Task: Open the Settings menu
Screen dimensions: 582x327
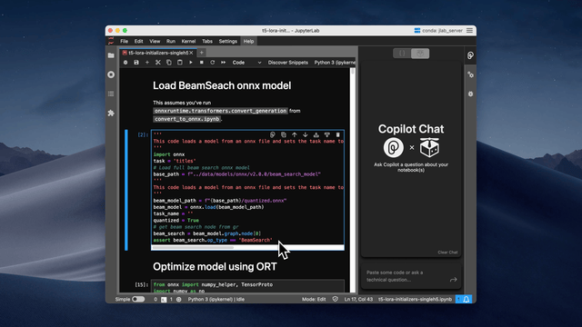Action: [228, 41]
